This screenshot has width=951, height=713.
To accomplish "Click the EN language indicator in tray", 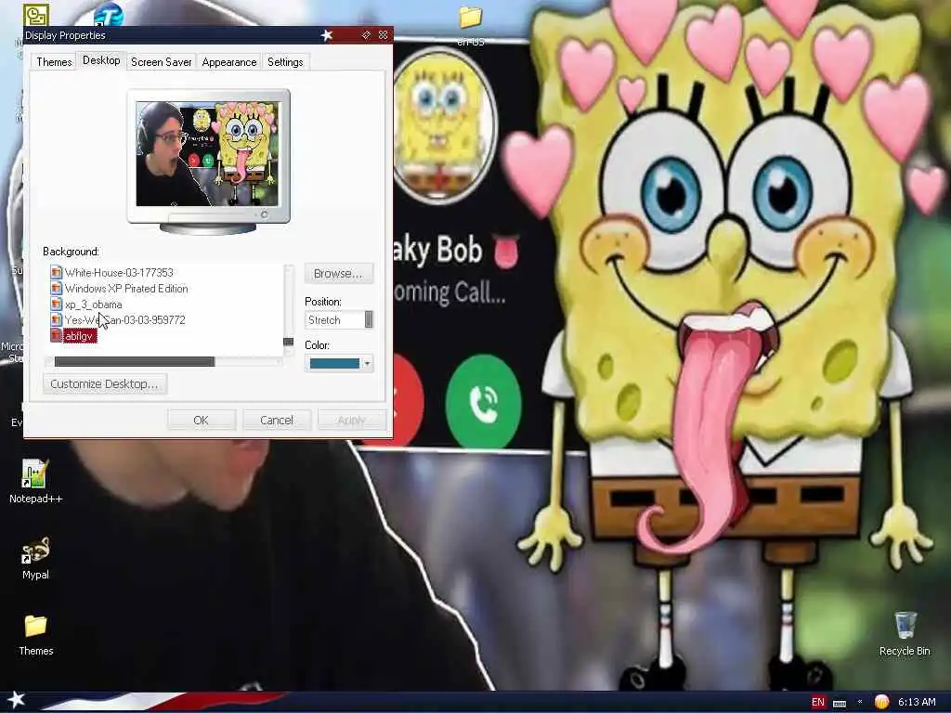I will pos(817,702).
